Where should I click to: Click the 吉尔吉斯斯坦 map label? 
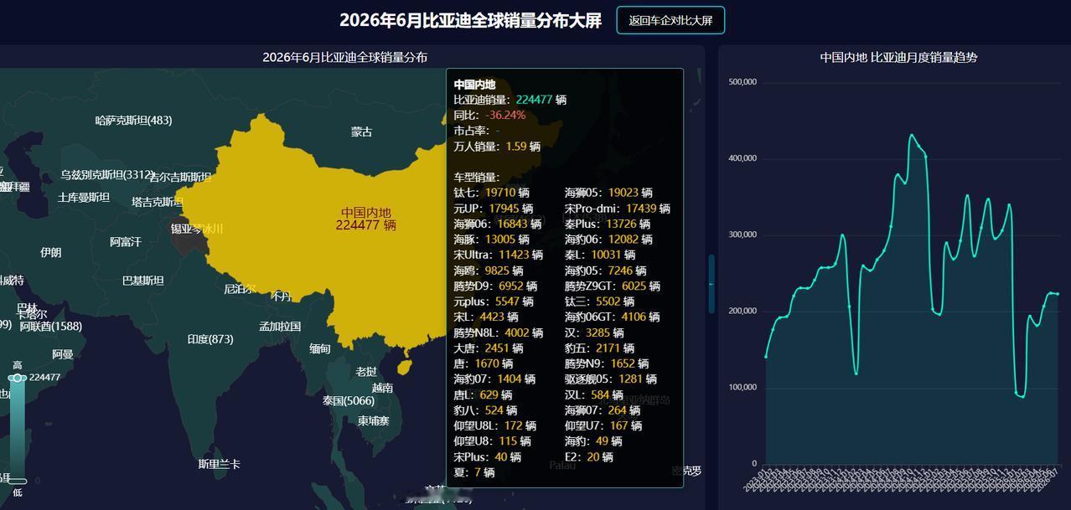pos(180,178)
